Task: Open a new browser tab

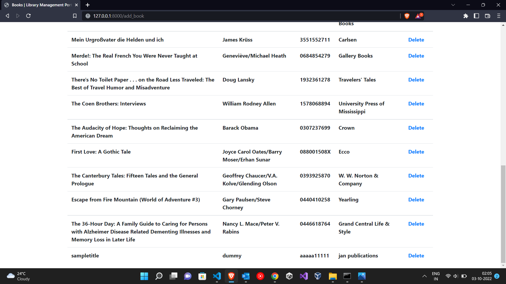Action: click(x=88, y=5)
